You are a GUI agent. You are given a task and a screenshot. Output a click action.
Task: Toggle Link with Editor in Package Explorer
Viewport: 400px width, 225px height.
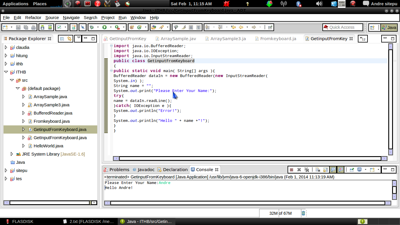pos(69,38)
